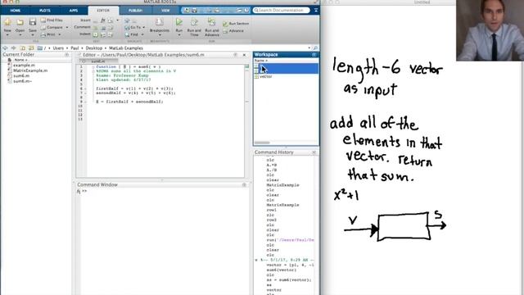The width and height of the screenshot is (524, 295).
Task: Expand the Compare dropdown arrow
Action: 67,27
